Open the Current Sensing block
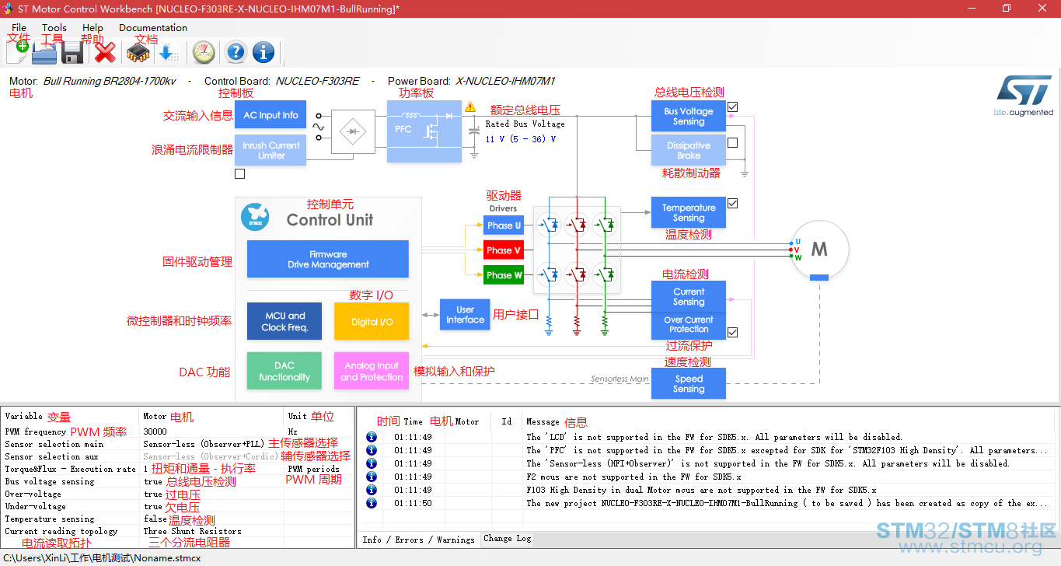The image size is (1061, 566). click(689, 296)
